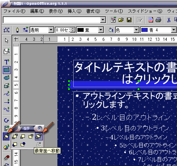Screen dimensions: 177x166
Task: Create a new presentation from the toolbar icon
Action: point(113,20)
